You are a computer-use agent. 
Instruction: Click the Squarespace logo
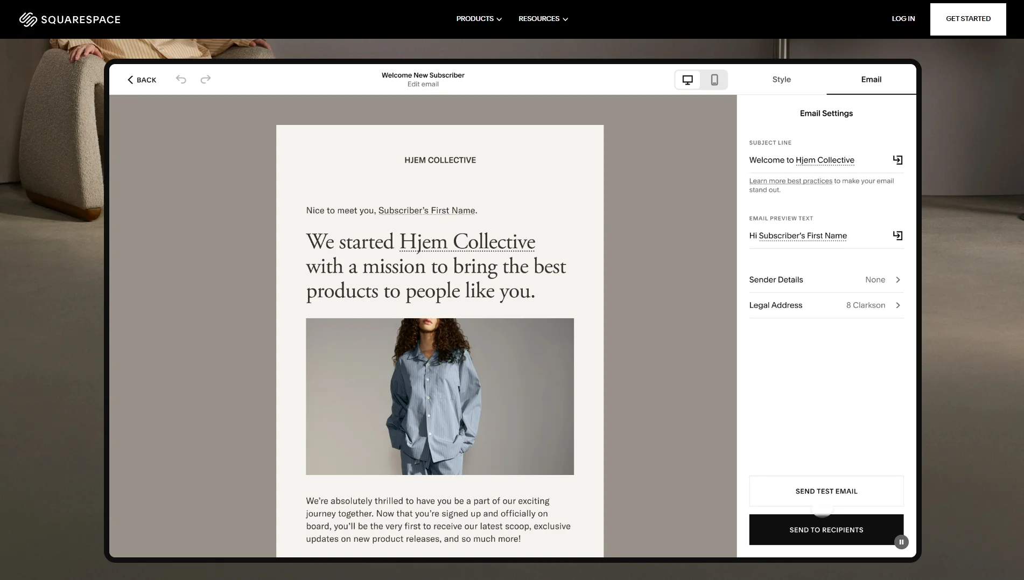click(70, 19)
